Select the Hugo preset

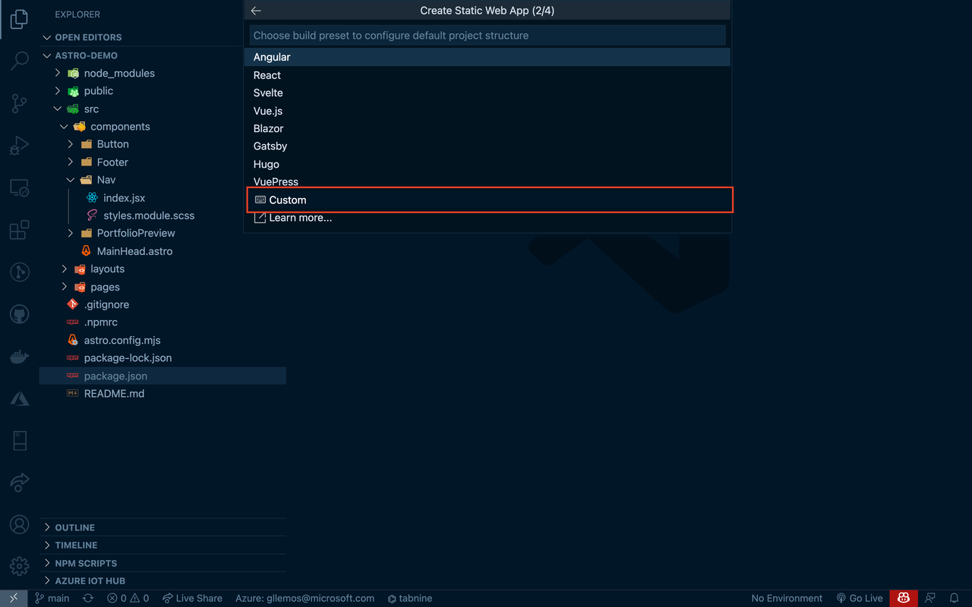pyautogui.click(x=488, y=164)
